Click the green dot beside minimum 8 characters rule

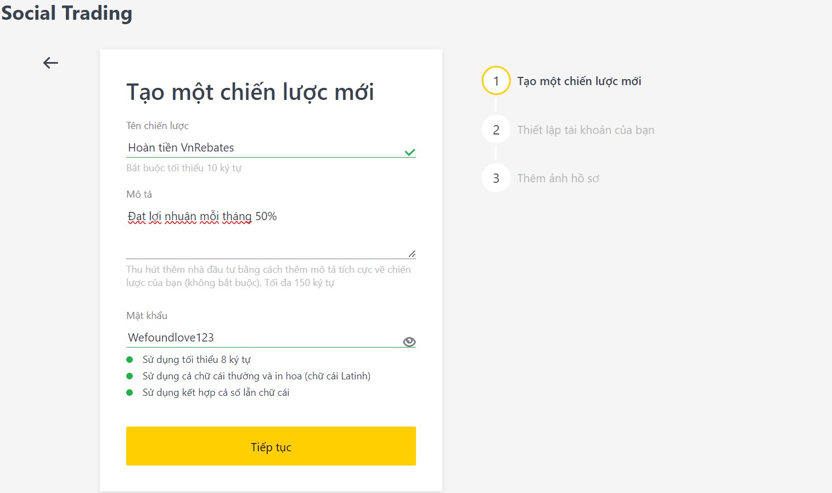pyautogui.click(x=130, y=360)
